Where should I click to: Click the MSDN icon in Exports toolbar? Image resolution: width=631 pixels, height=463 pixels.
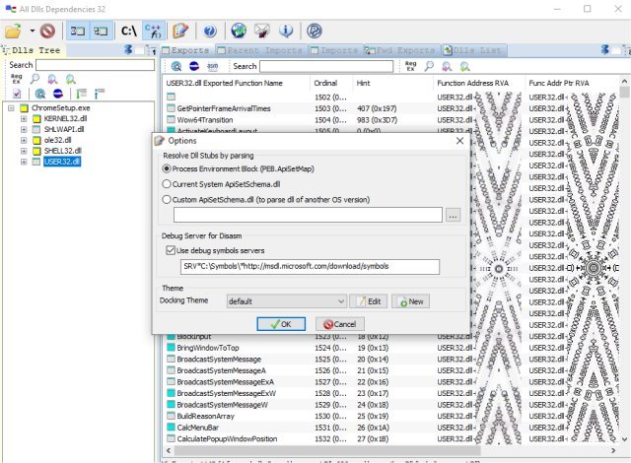(194, 66)
